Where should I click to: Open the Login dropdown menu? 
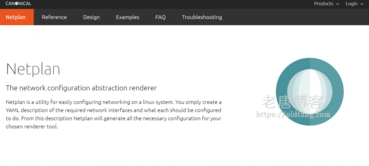coord(355,4)
